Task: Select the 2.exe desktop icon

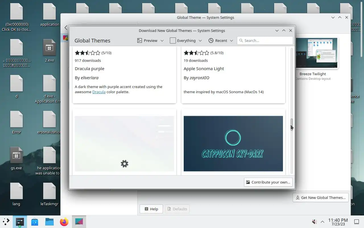Action: (49, 51)
